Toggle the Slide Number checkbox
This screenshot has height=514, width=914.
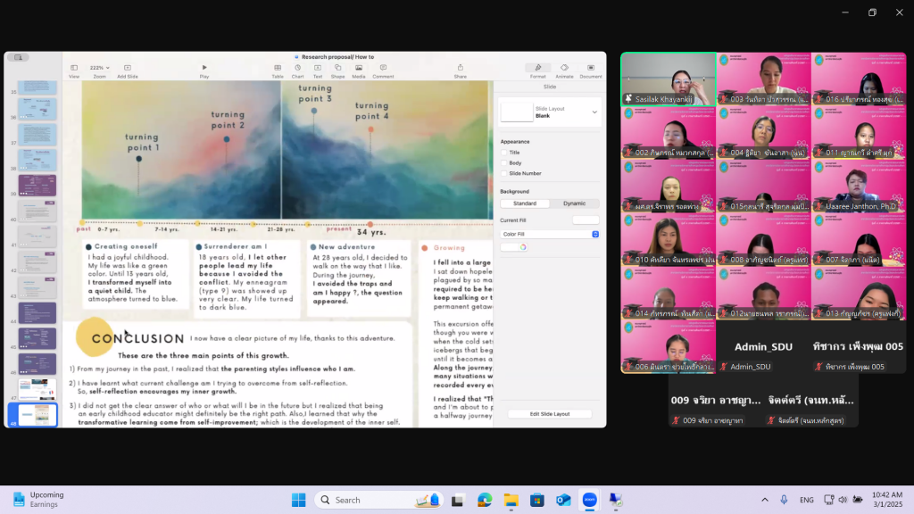pyautogui.click(x=503, y=173)
